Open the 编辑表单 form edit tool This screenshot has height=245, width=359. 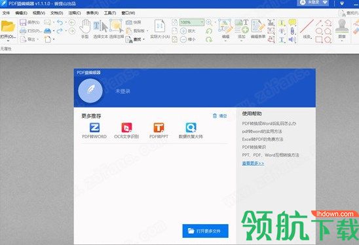pos(258,29)
